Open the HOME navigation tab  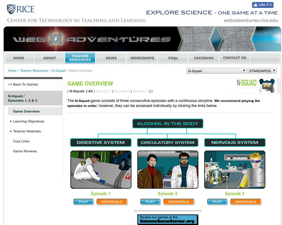(x=18, y=58)
